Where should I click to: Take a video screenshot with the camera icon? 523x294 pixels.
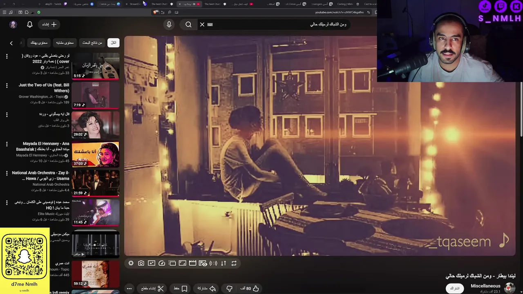141,263
